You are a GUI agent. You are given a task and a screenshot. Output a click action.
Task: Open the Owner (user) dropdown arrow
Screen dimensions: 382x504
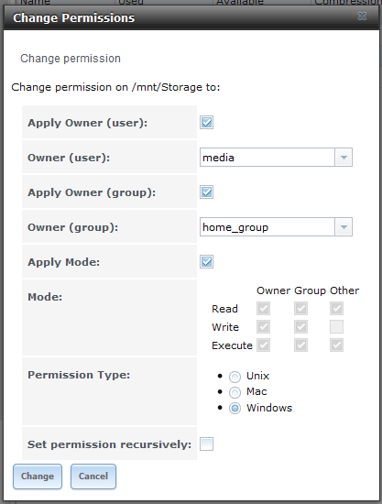click(344, 158)
